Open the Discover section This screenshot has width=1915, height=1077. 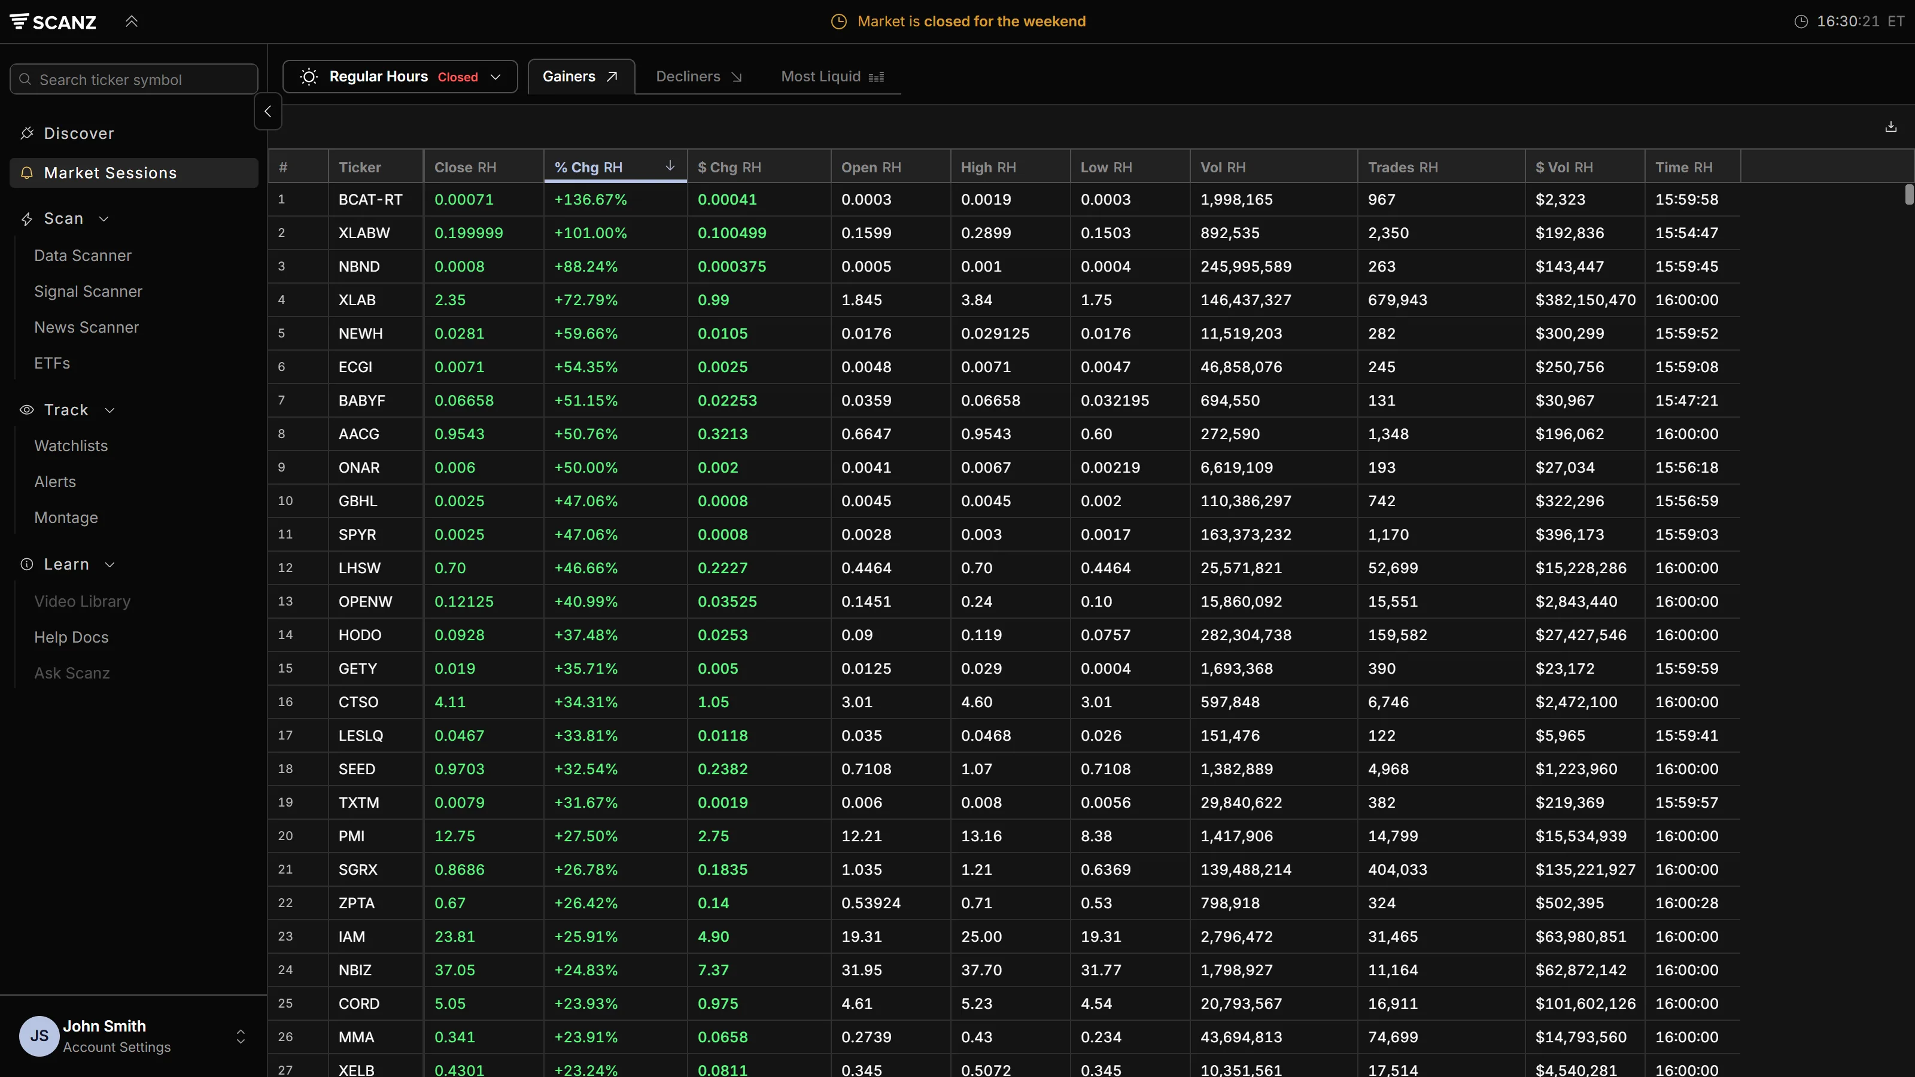(x=134, y=133)
